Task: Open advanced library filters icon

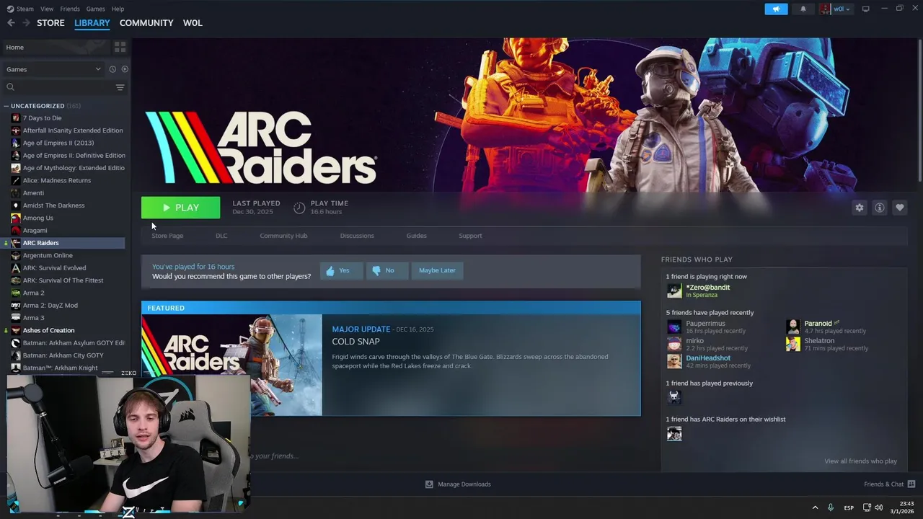Action: [x=120, y=87]
